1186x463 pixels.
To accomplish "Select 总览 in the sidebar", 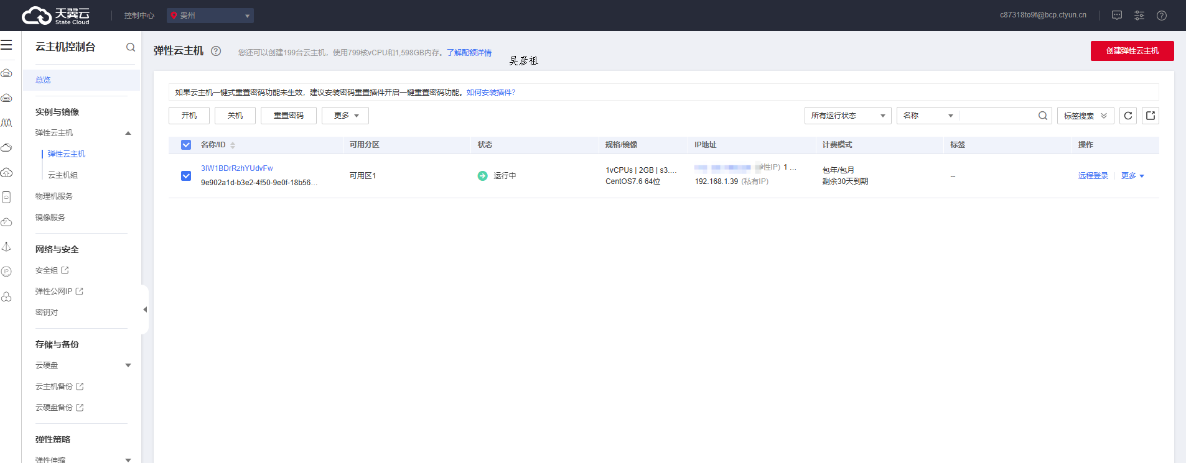I will click(x=82, y=80).
